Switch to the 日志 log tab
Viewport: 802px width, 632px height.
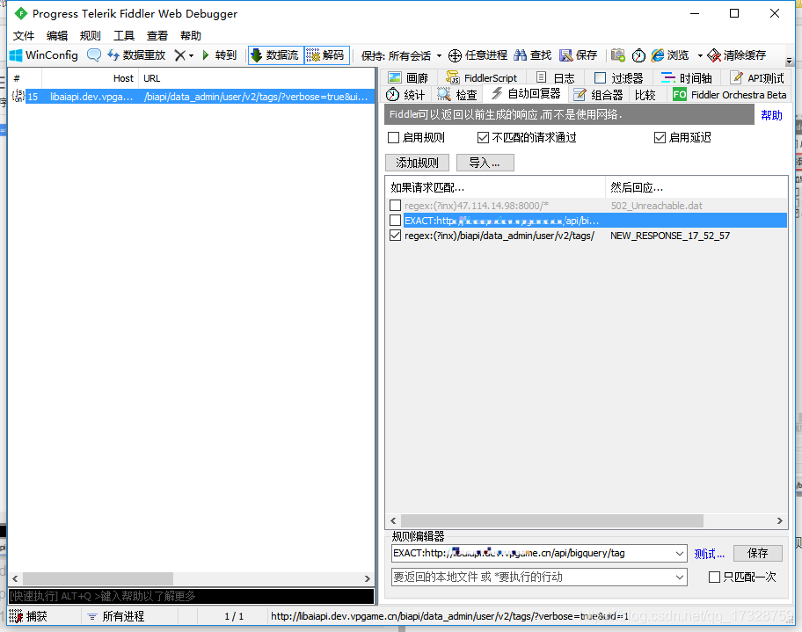pyautogui.click(x=556, y=77)
